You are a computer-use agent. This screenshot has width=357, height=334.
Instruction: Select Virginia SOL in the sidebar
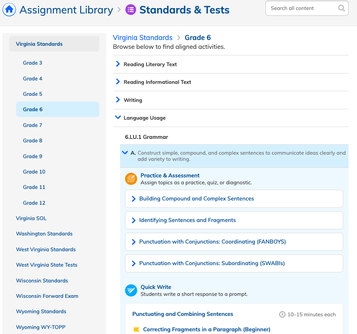tap(31, 218)
